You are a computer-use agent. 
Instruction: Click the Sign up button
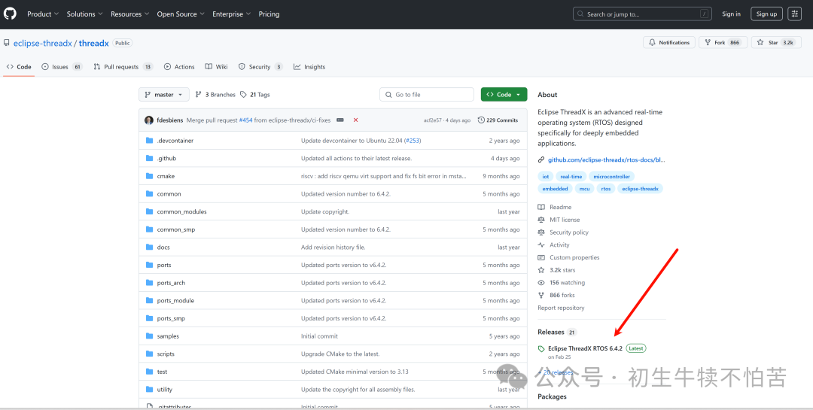coord(766,14)
